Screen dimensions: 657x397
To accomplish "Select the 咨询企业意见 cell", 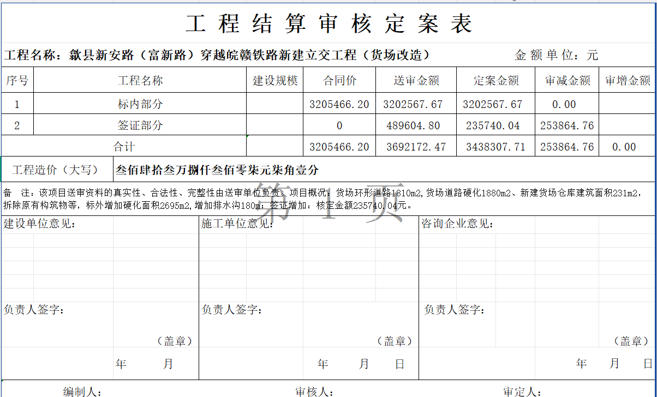I will point(458,224).
